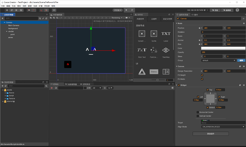Add the Button UI node
Viewport: 246px width, 147px height.
[154, 72]
